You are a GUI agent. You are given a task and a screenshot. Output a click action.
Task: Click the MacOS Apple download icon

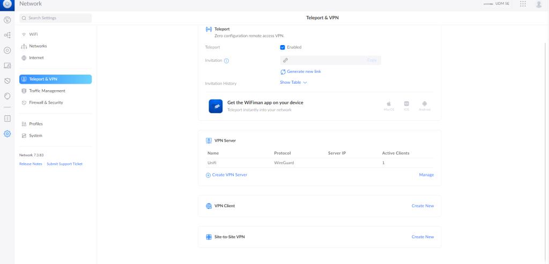(x=389, y=104)
